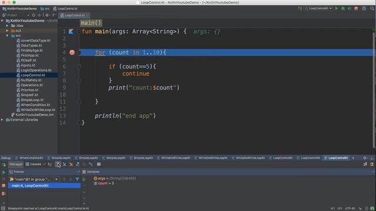Resume program with green play icon

pyautogui.click(x=4, y=172)
